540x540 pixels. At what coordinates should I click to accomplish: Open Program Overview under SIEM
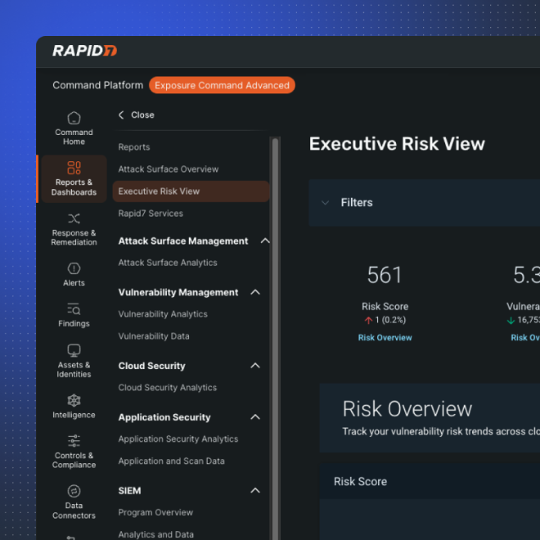tap(155, 512)
